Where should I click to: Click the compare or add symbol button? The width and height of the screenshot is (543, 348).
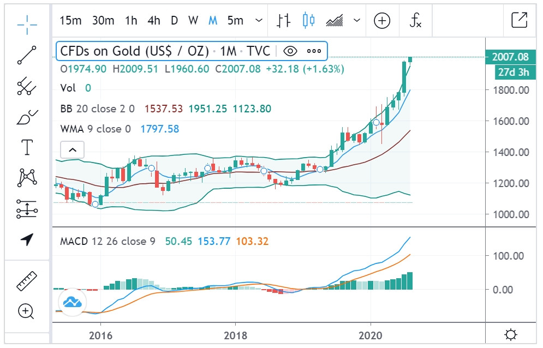(382, 21)
